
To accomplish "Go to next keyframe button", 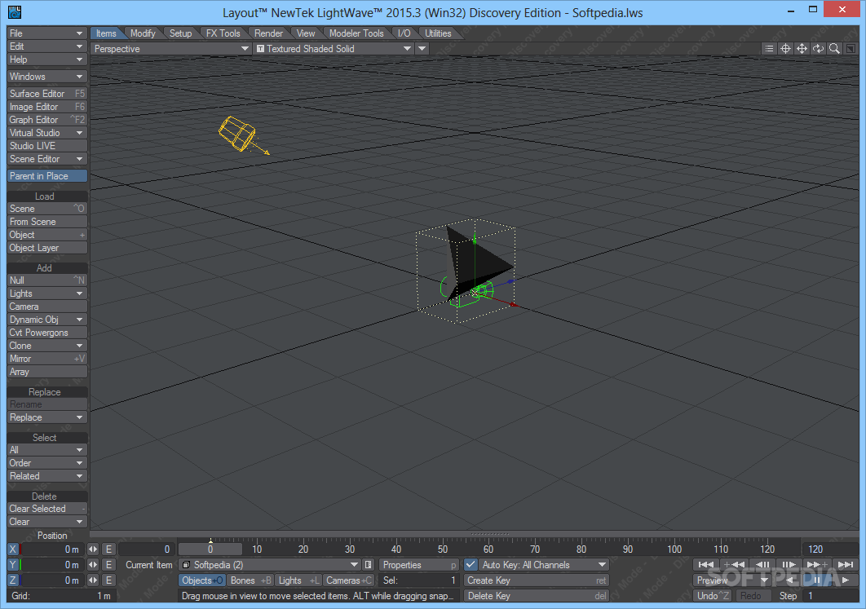I will [x=817, y=564].
